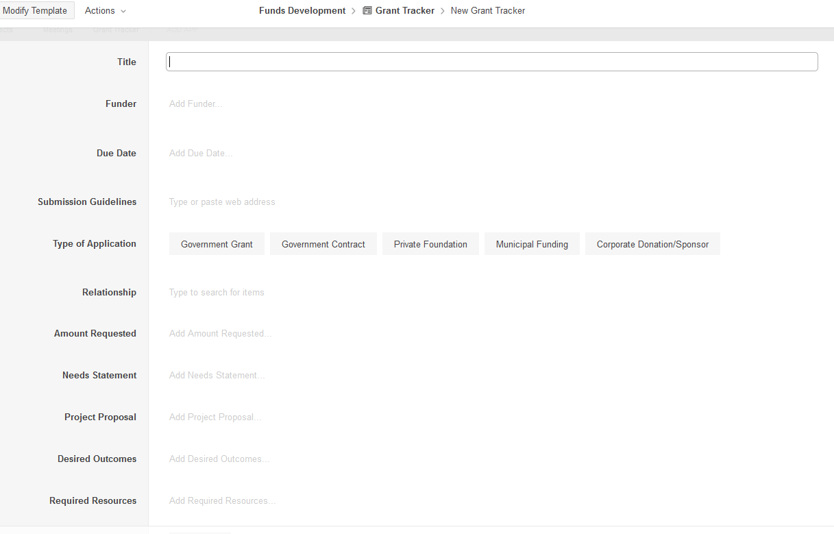Select Government Contract application type
Viewport: 834px width, 534px height.
pyautogui.click(x=323, y=244)
